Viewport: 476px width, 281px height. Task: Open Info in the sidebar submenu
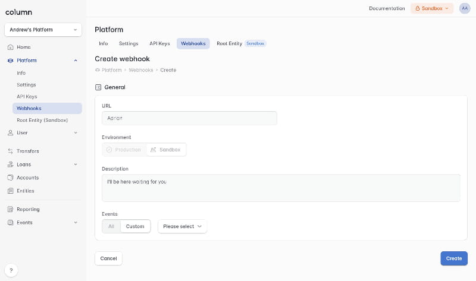[21, 73]
